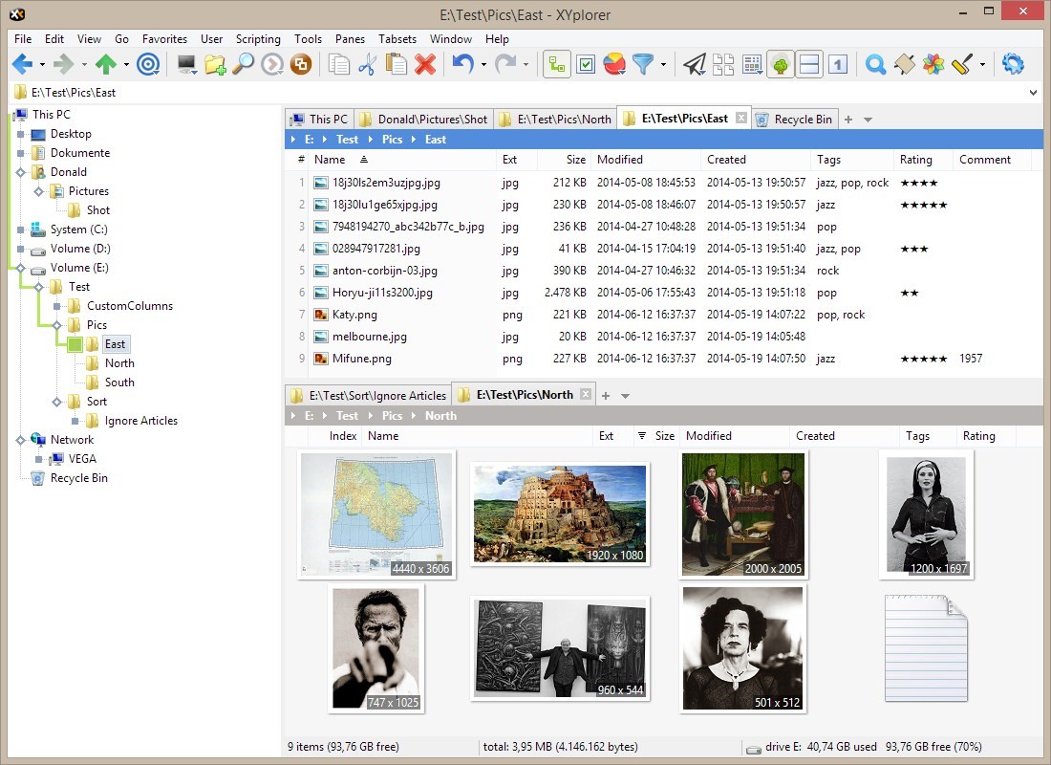Click the brown round copy-path icon

(301, 64)
